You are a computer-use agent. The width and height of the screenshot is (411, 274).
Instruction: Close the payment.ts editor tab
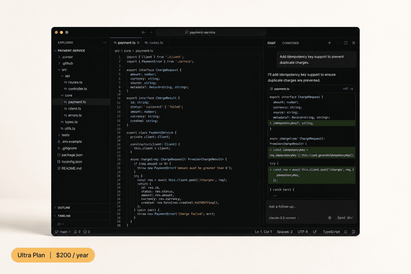pos(138,43)
